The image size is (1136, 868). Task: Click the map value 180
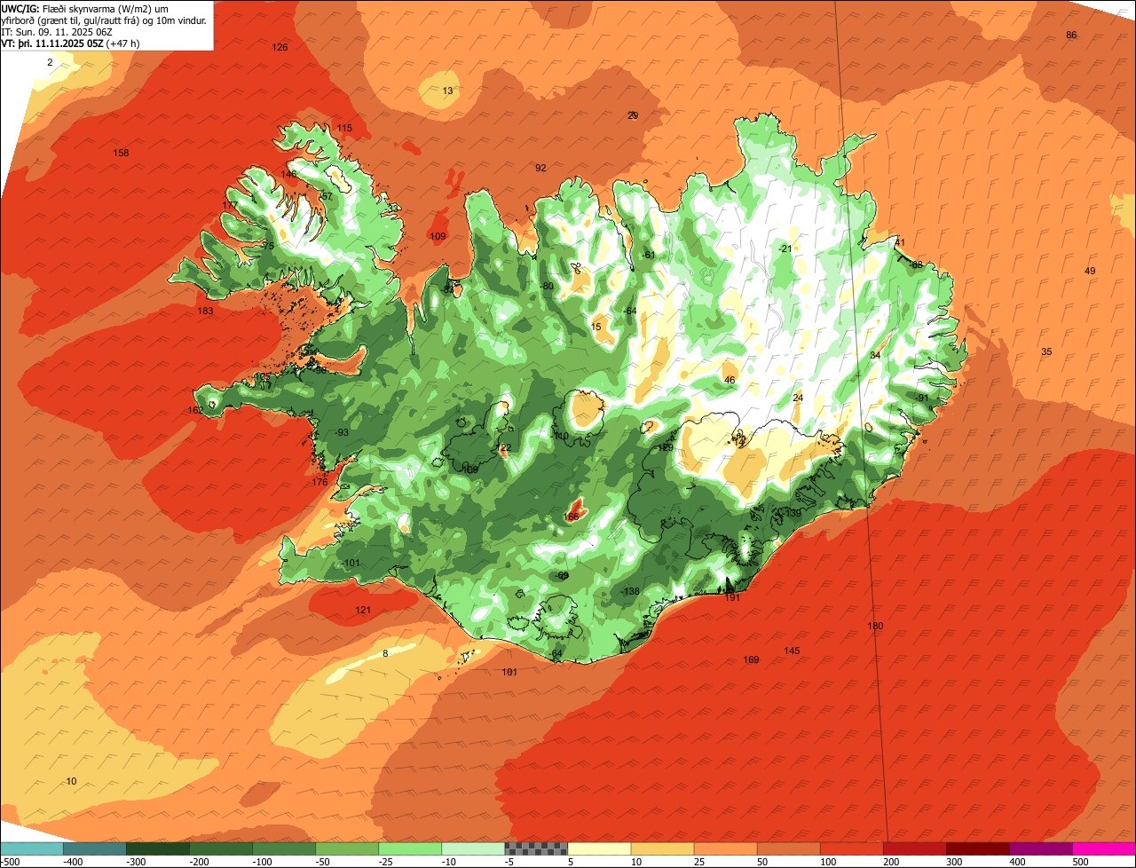pos(875,626)
